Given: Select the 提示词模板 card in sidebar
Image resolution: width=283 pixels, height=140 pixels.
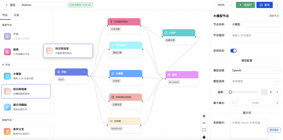Looking at the screenshot, I should [26, 107].
